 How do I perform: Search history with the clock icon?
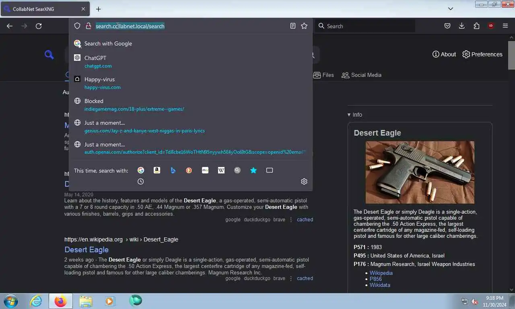click(140, 182)
